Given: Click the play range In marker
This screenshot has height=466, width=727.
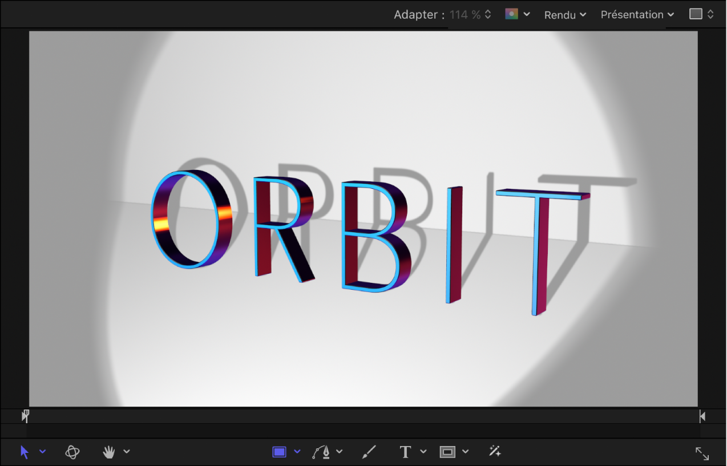Looking at the screenshot, I should click(x=25, y=416).
